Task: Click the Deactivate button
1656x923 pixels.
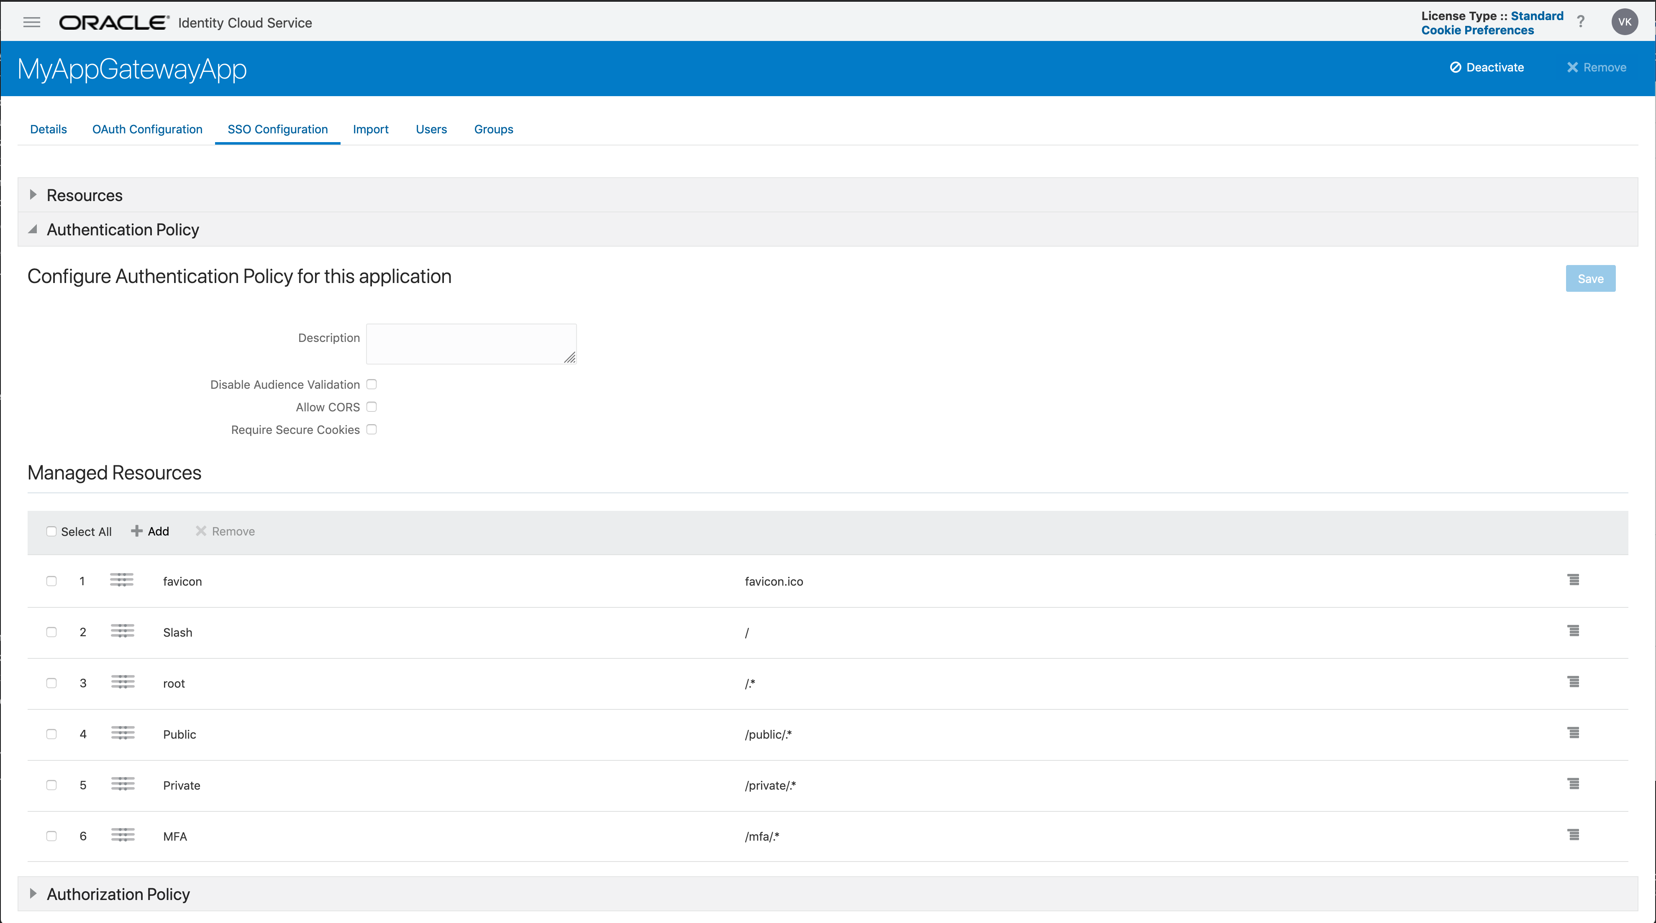Action: tap(1487, 67)
